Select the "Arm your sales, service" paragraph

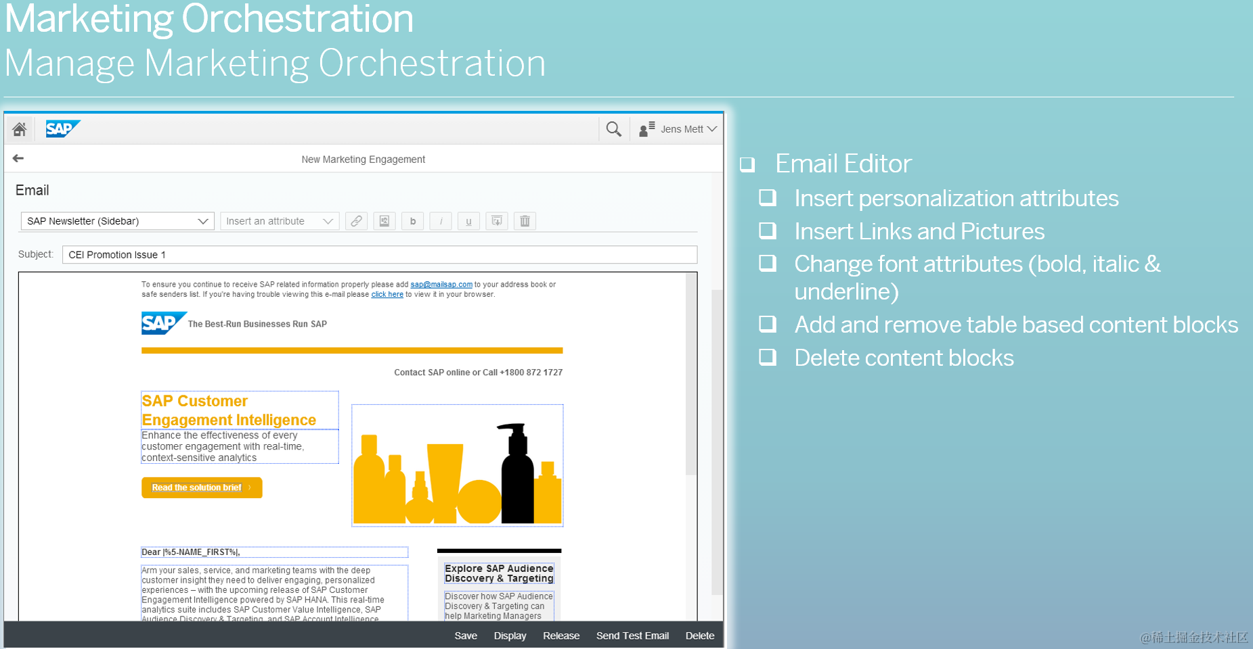point(274,594)
